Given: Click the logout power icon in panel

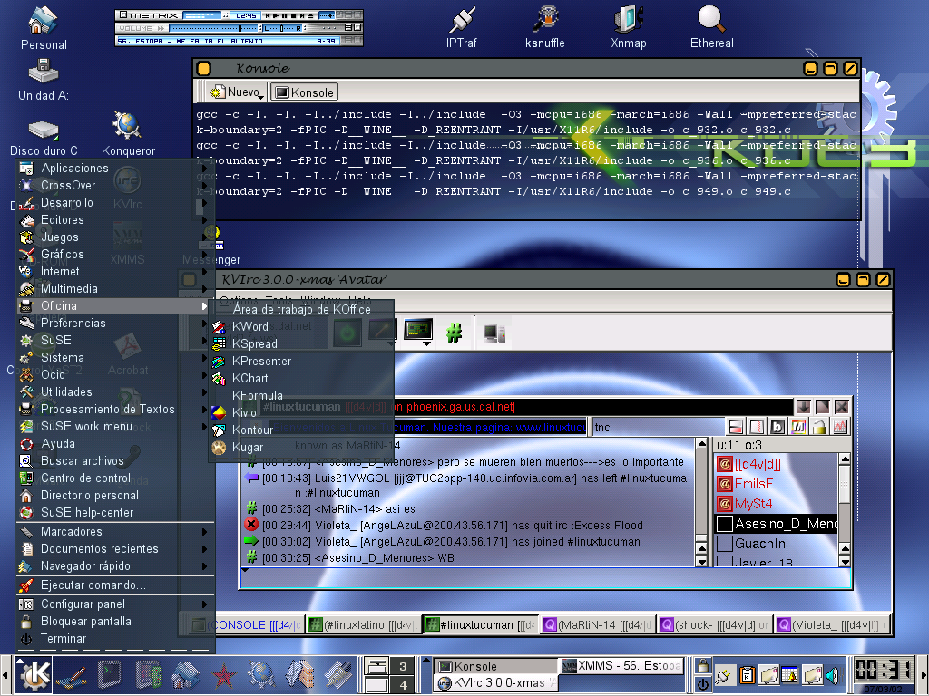Looking at the screenshot, I should 703,685.
